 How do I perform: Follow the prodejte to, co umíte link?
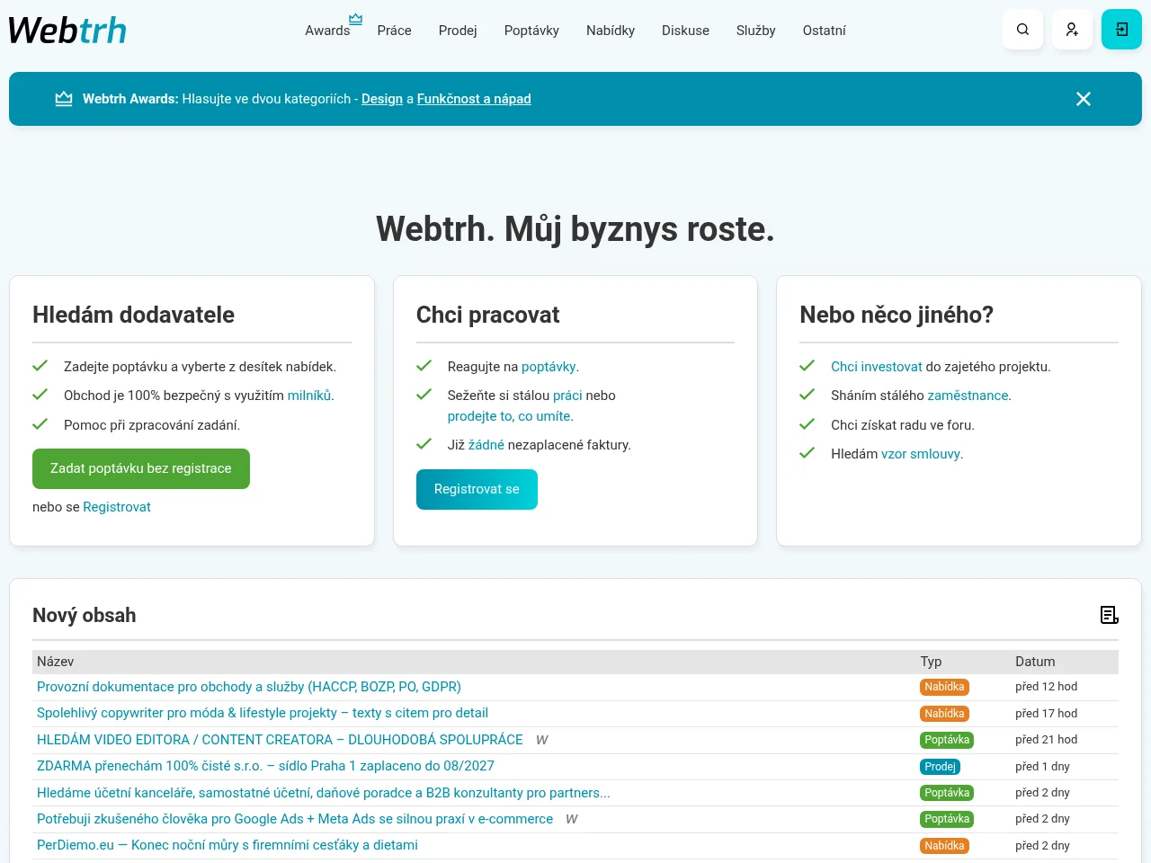tap(509, 416)
